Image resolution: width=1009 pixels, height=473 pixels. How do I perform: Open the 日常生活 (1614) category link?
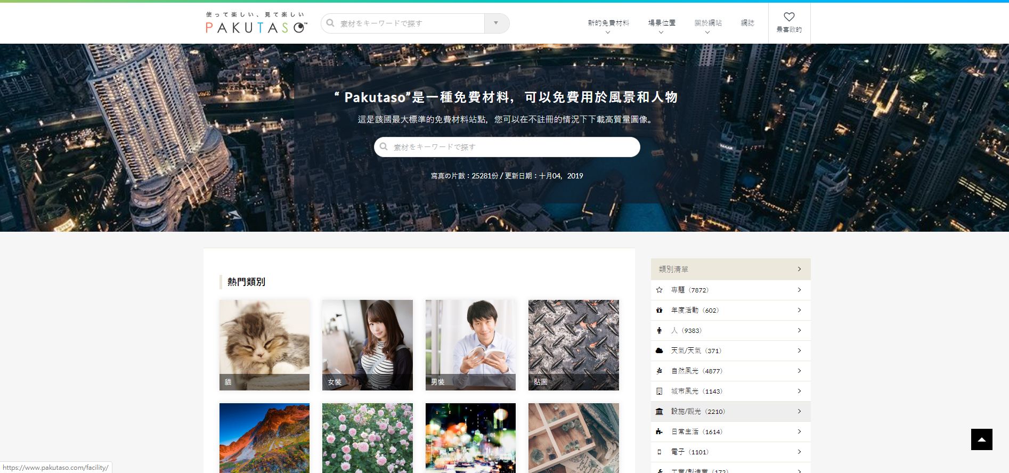(x=696, y=431)
